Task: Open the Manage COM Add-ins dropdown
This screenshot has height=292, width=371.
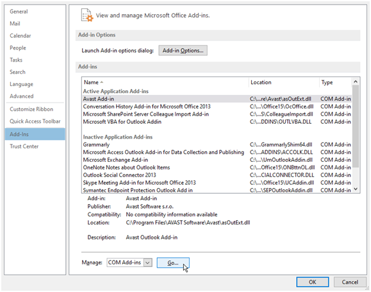Action: [147, 262]
